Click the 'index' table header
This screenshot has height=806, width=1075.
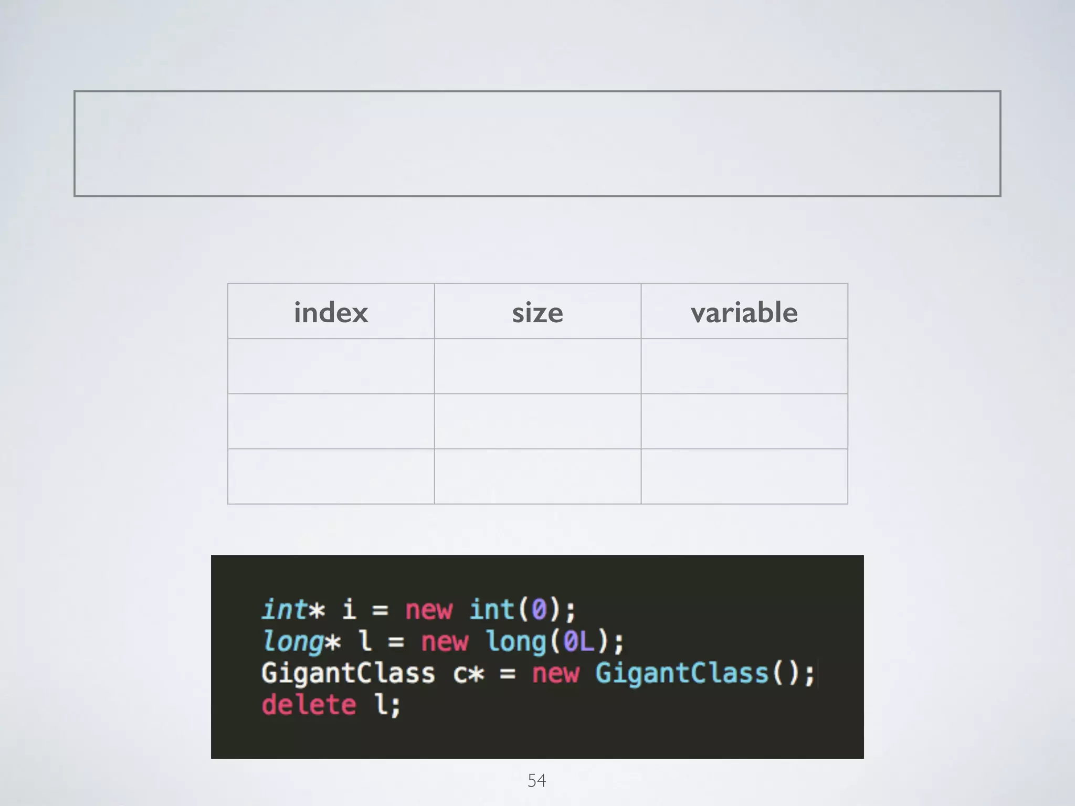[331, 312]
